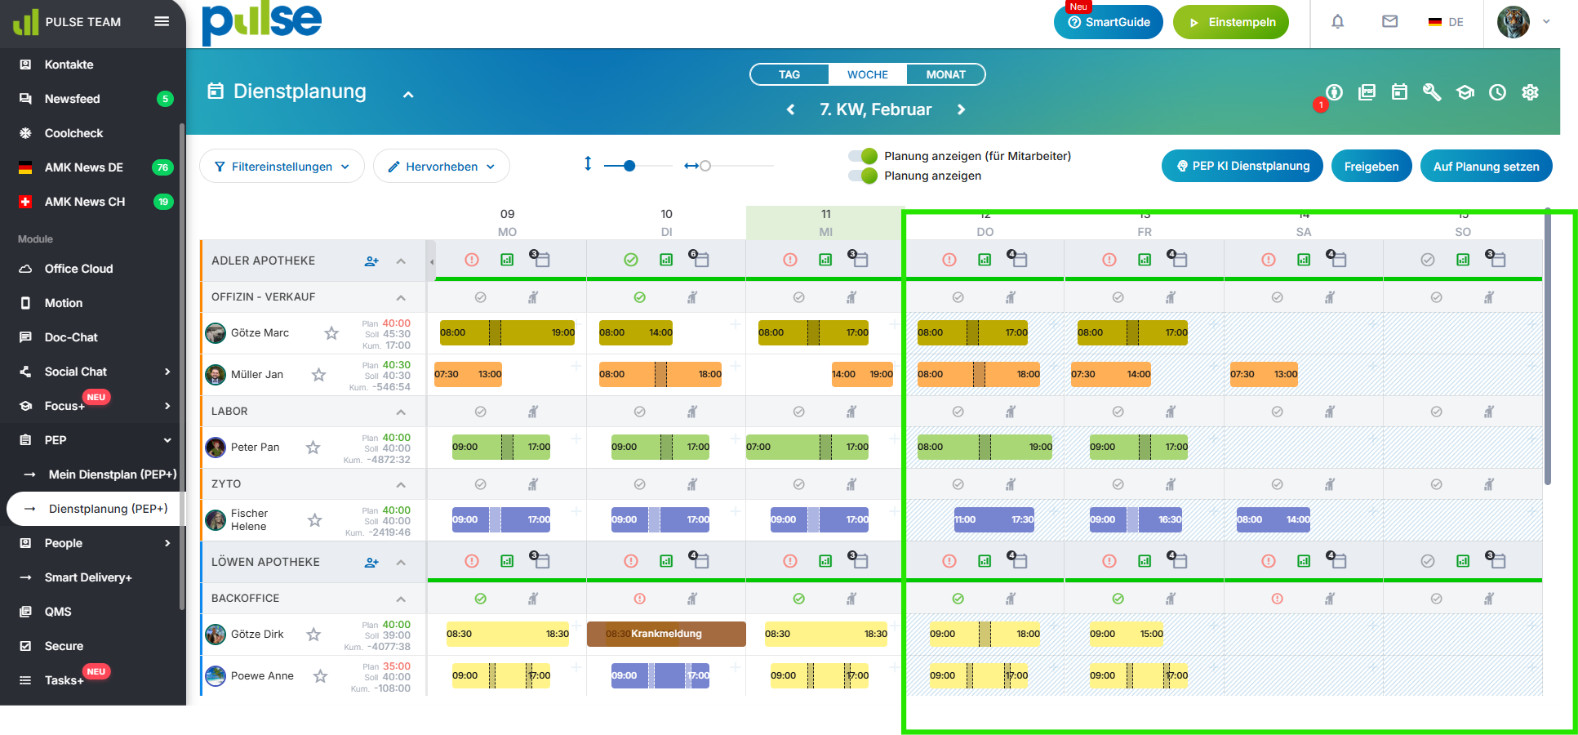Viewport: 1578px width, 735px height.
Task: Start PEP KI Dienstplanung
Action: click(x=1242, y=166)
